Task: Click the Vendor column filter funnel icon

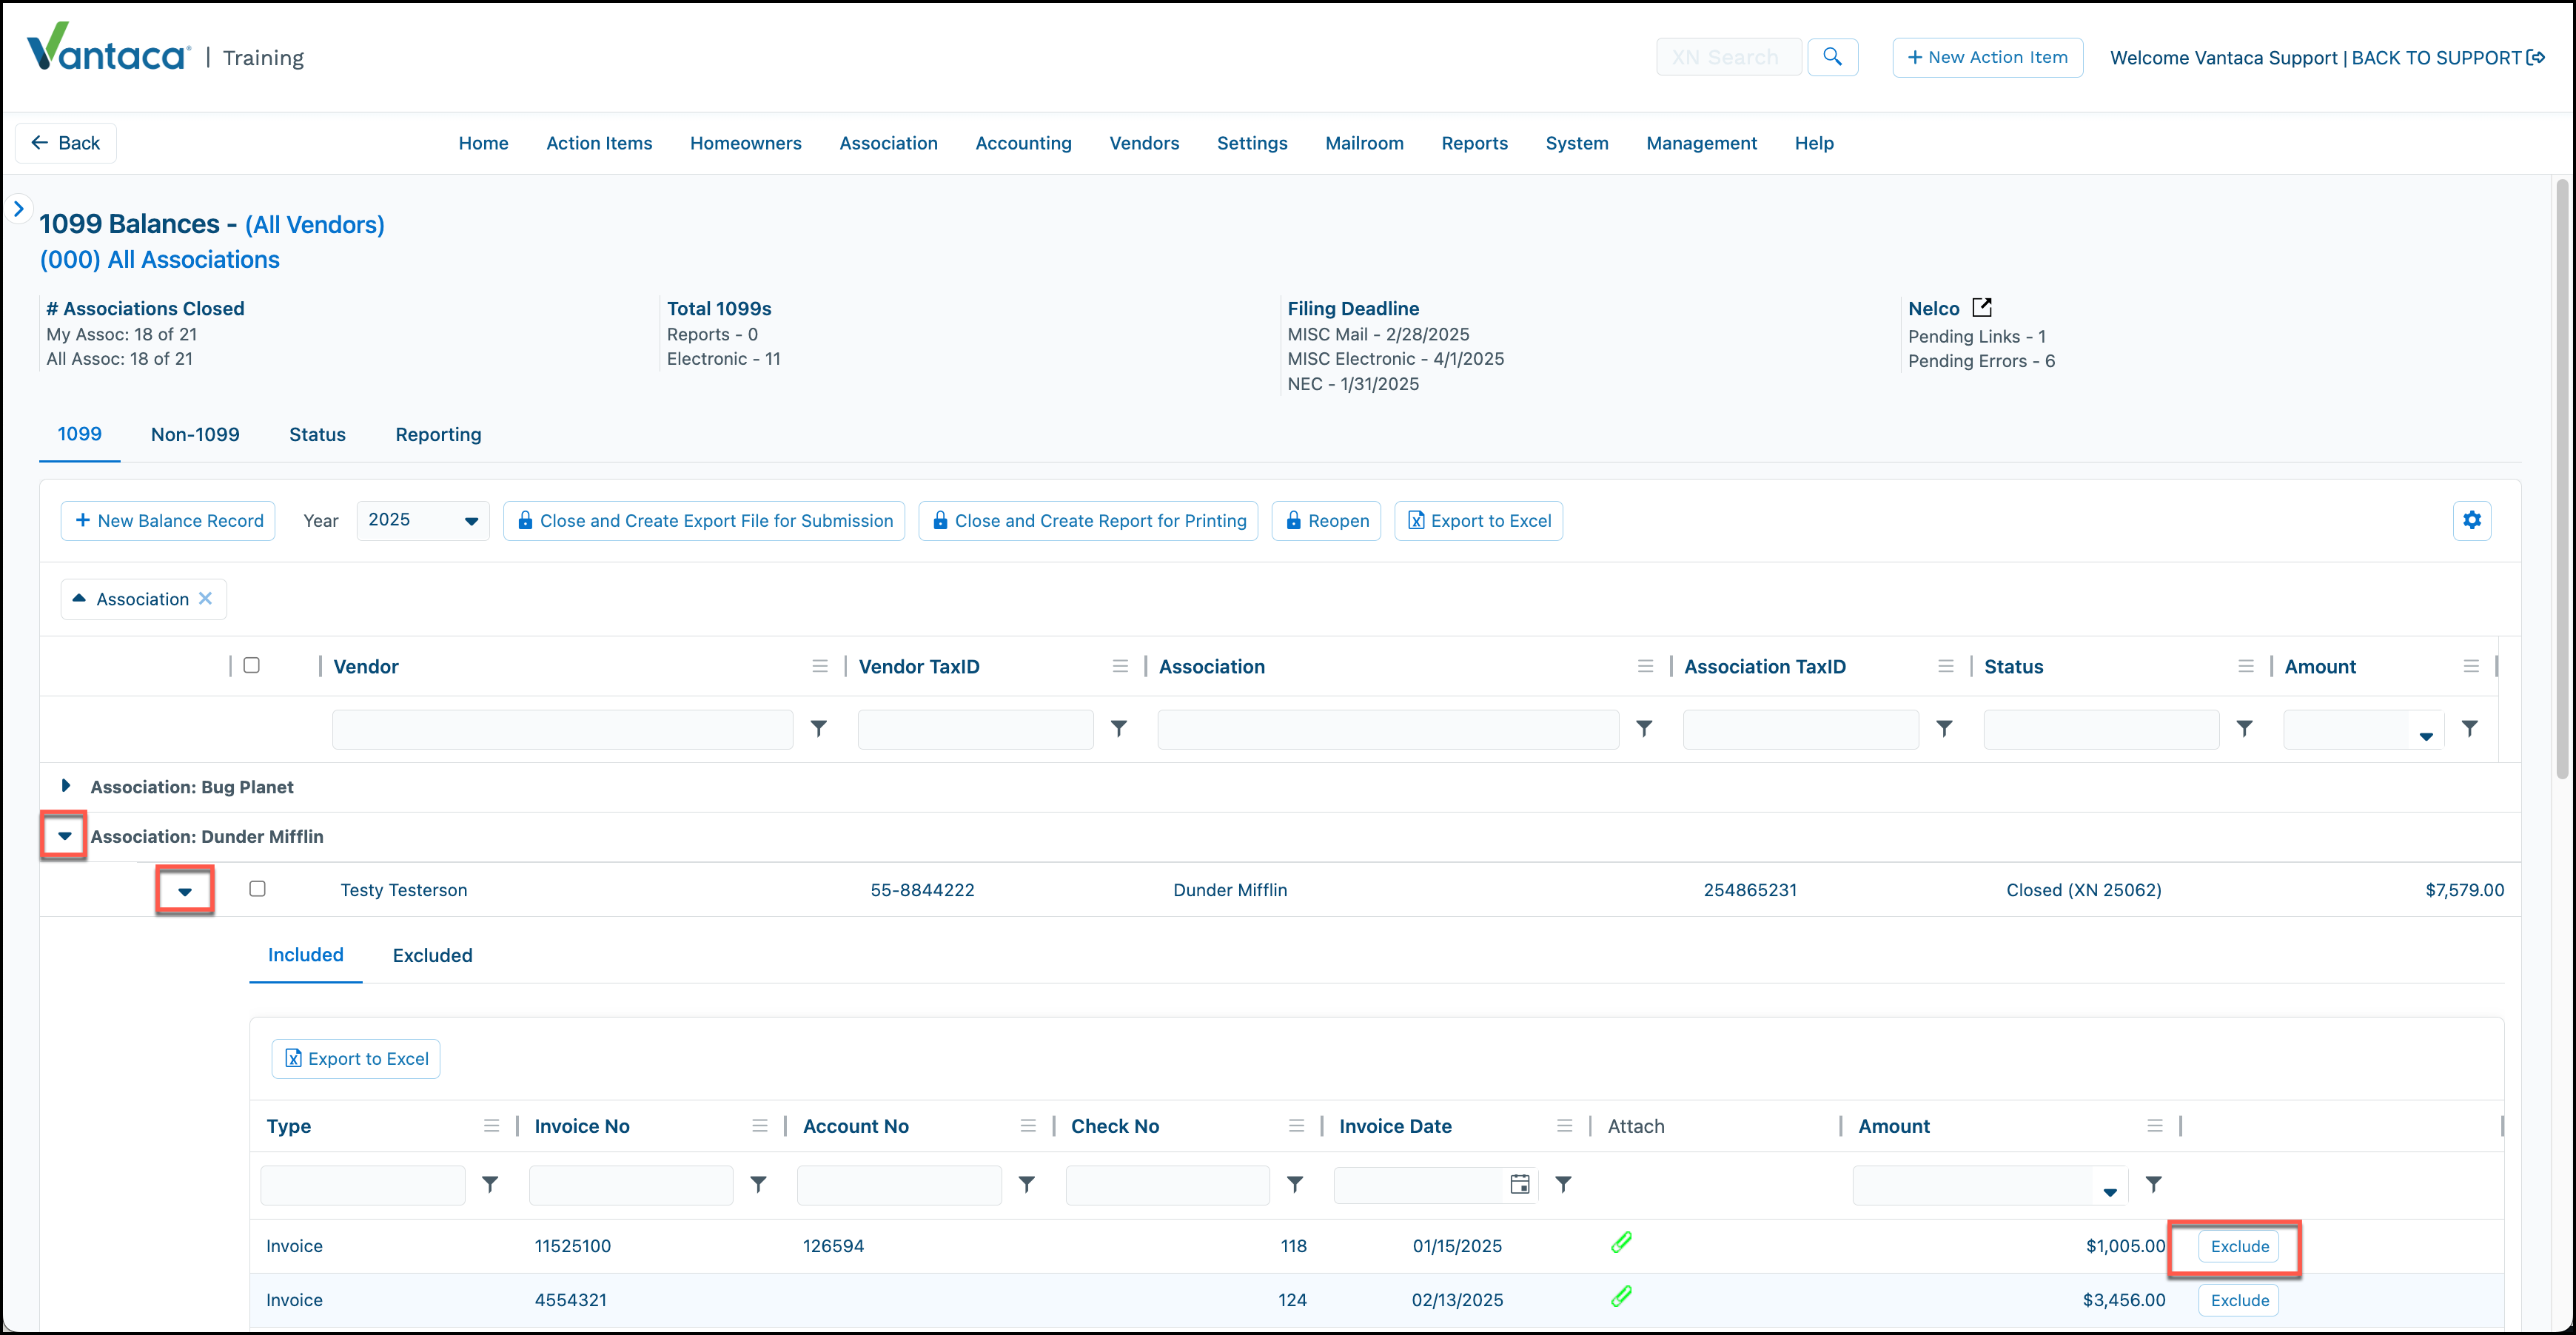Action: (819, 729)
